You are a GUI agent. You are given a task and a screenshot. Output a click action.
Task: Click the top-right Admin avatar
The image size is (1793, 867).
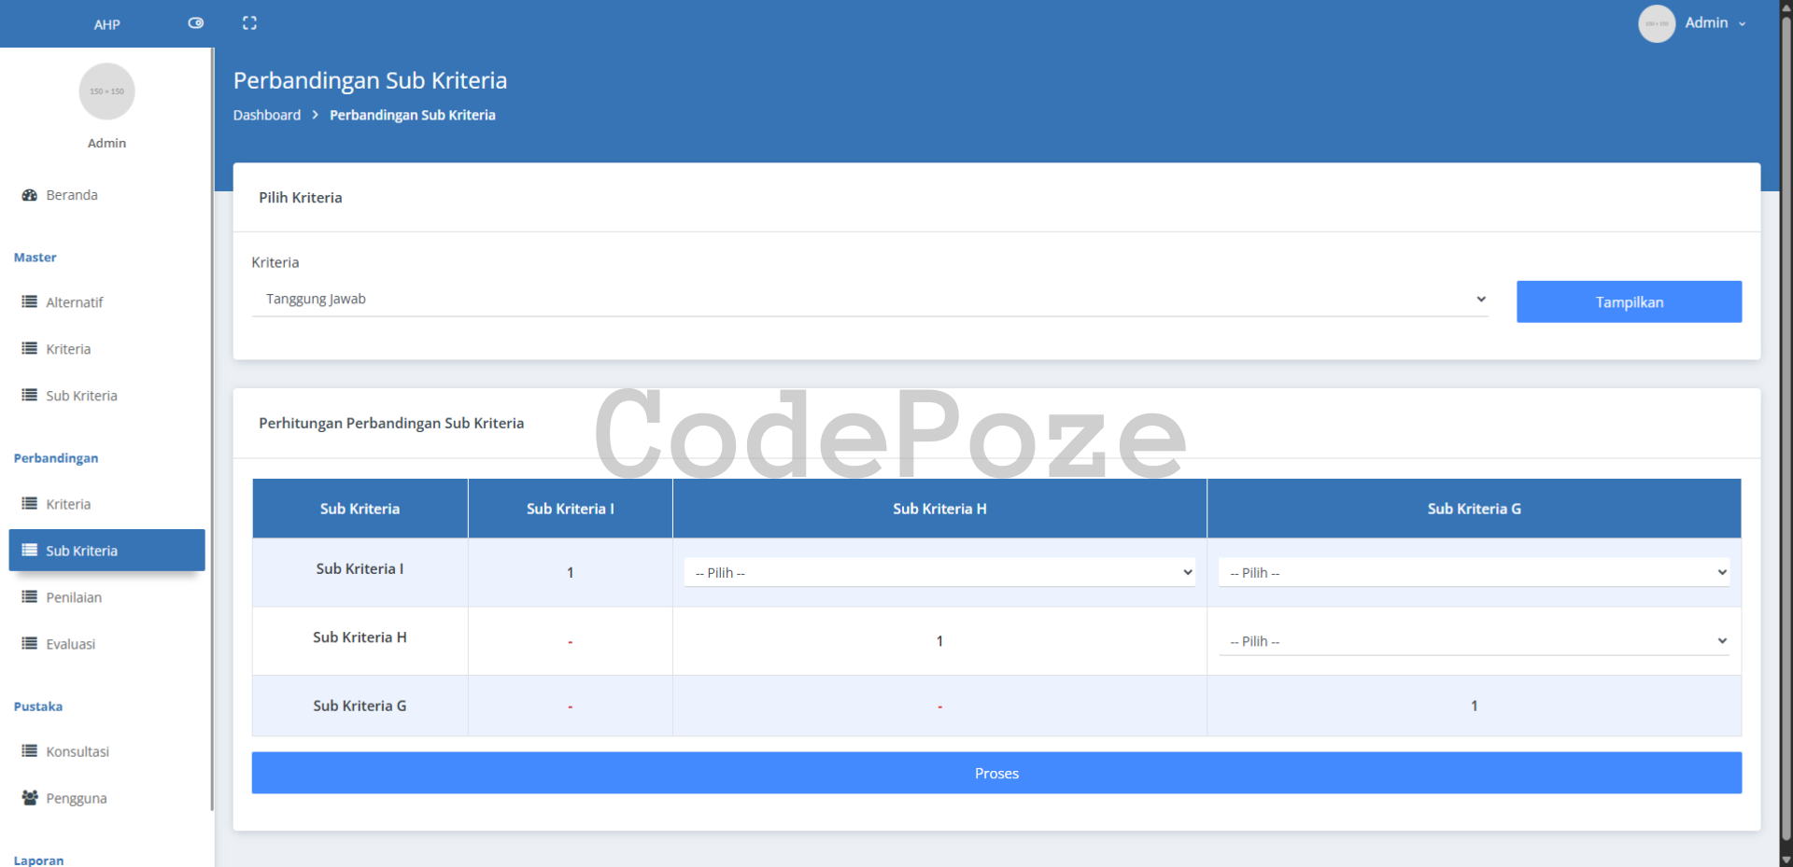1657,23
